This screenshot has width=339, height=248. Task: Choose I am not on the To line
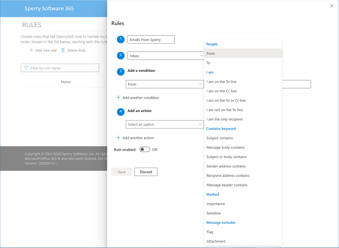243,110
